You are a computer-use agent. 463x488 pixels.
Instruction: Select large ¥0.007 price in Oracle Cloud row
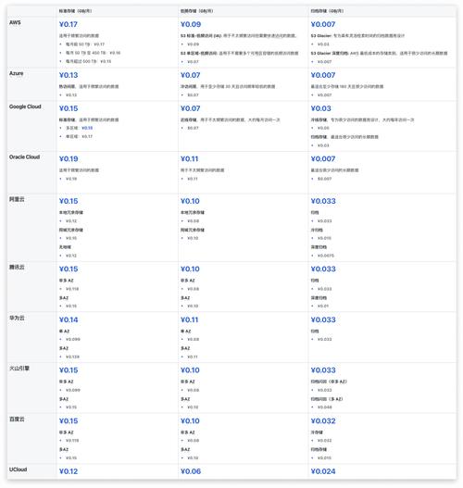(x=323, y=159)
